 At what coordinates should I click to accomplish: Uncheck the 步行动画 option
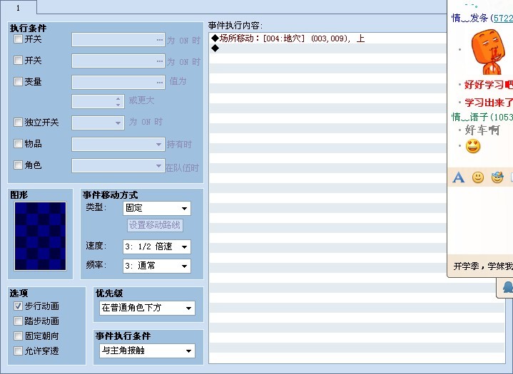coord(18,306)
